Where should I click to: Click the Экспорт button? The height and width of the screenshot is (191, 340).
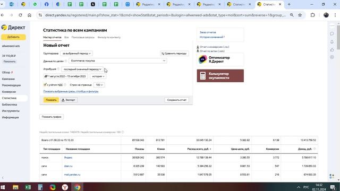point(69,100)
